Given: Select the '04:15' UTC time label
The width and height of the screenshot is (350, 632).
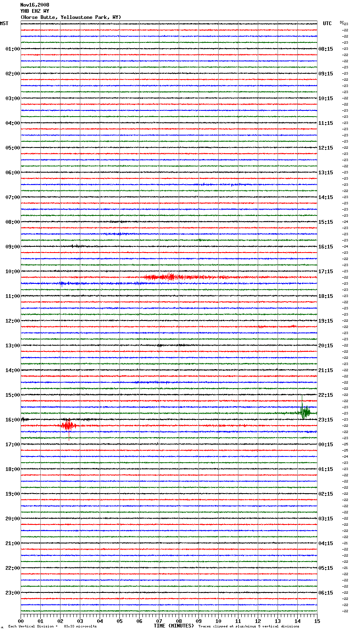Looking at the screenshot, I should [x=326, y=543].
